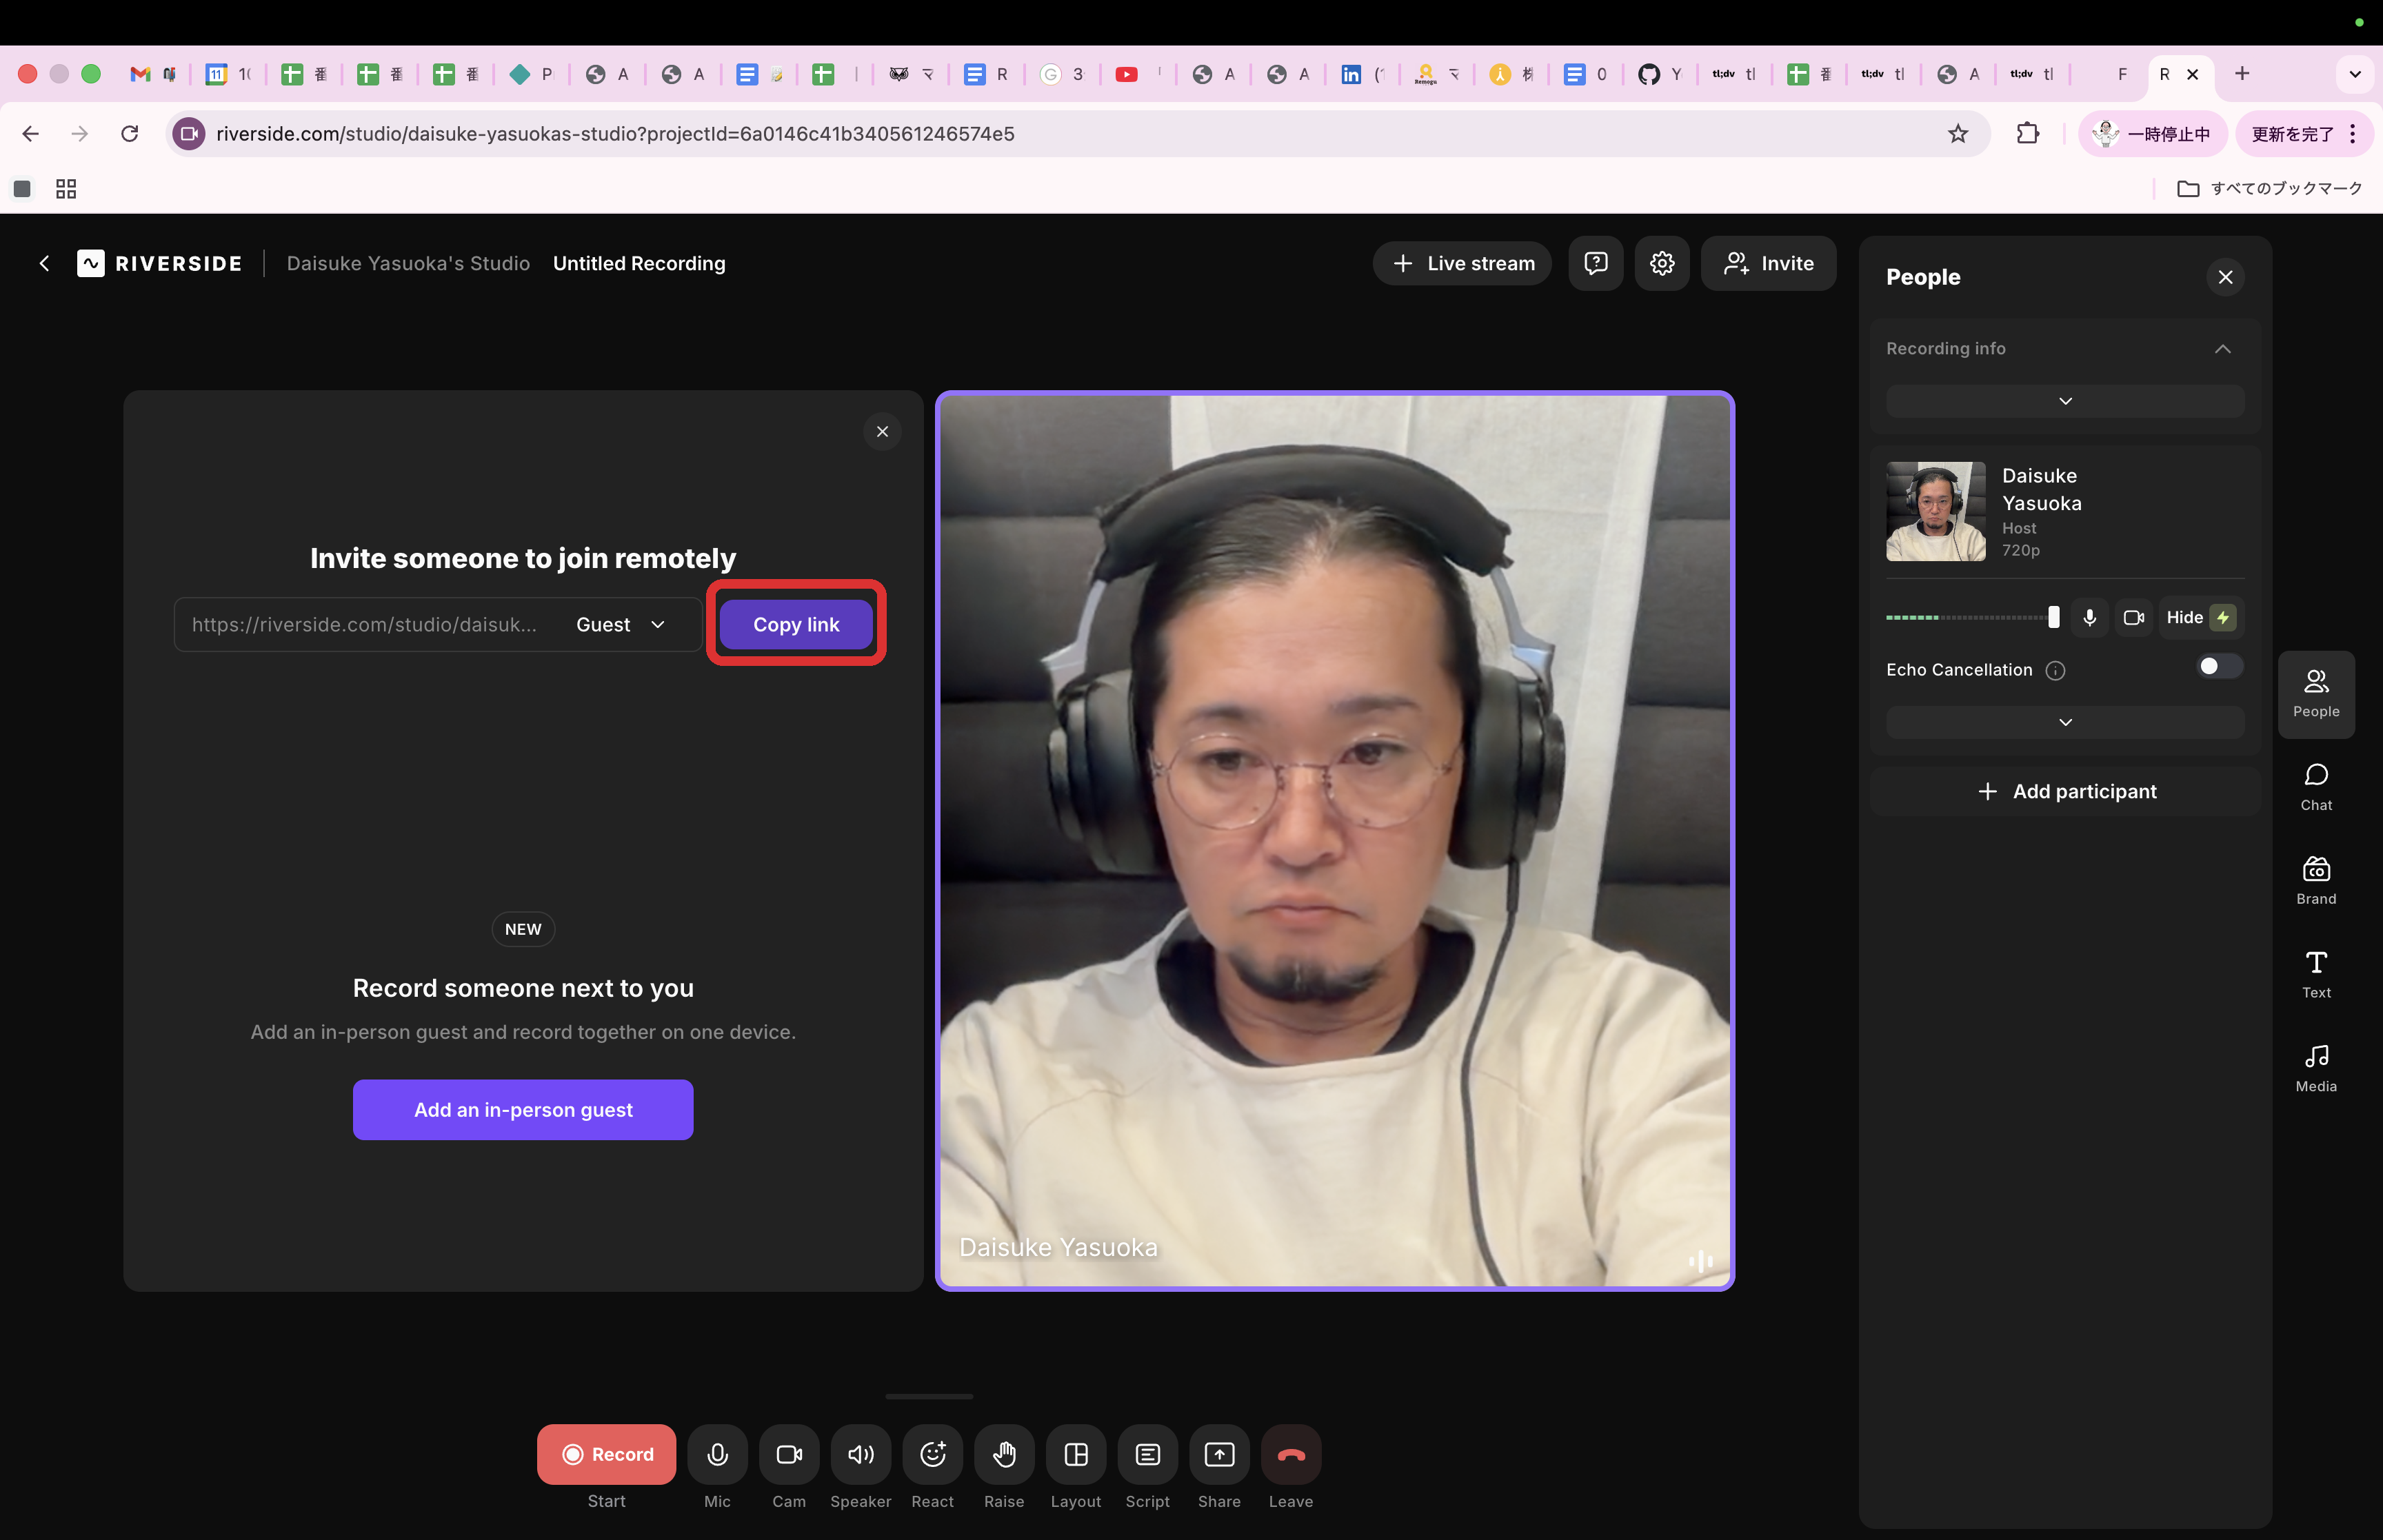Mute the microphone in the bottom toolbar
Image resolution: width=2383 pixels, height=1540 pixels.
(x=717, y=1454)
